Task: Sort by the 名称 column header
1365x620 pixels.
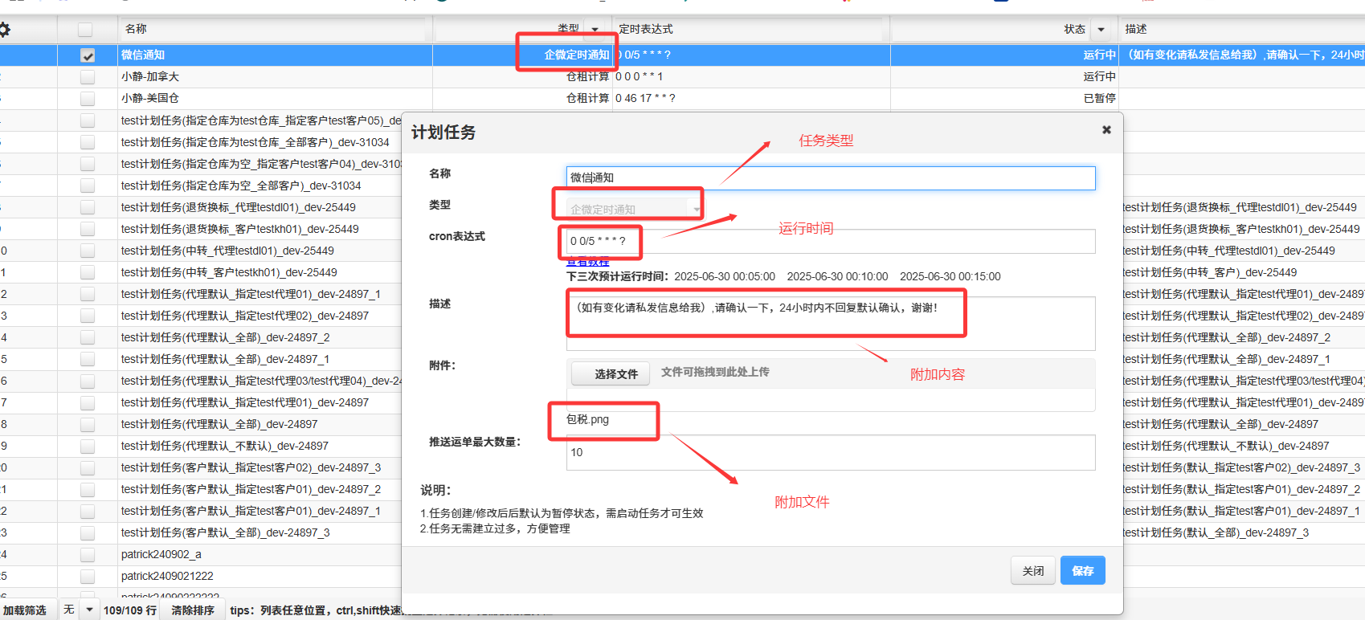Action: tap(273, 30)
